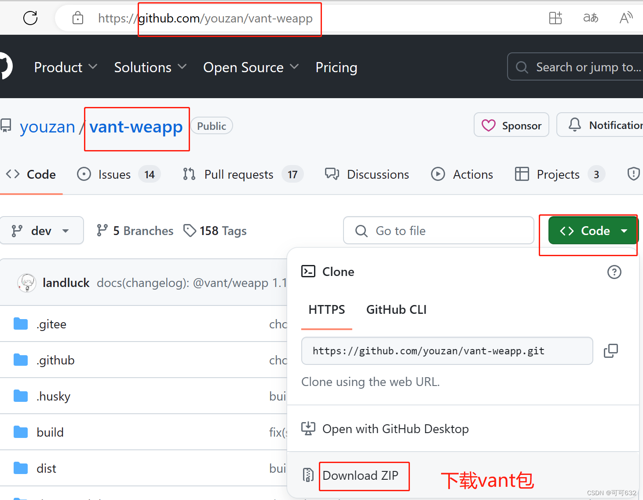The height and width of the screenshot is (500, 643).
Task: Click Open with GitHub Desktop
Action: [395, 429]
